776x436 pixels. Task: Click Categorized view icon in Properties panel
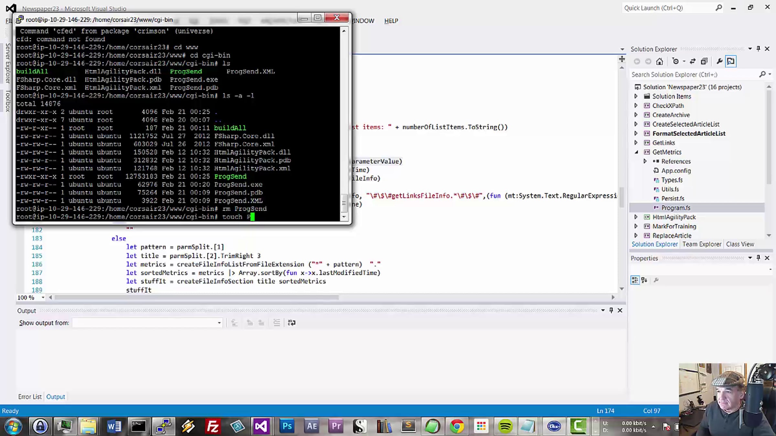click(635, 280)
